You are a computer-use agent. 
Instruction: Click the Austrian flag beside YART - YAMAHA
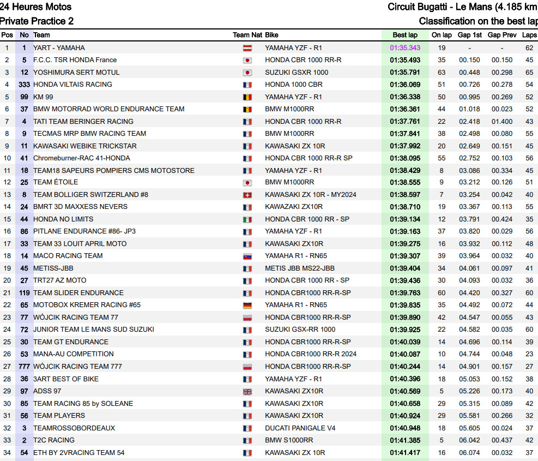pos(247,48)
